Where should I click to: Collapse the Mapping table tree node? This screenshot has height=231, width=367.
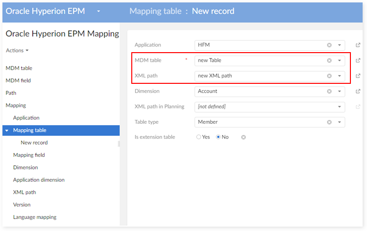pyautogui.click(x=6, y=131)
